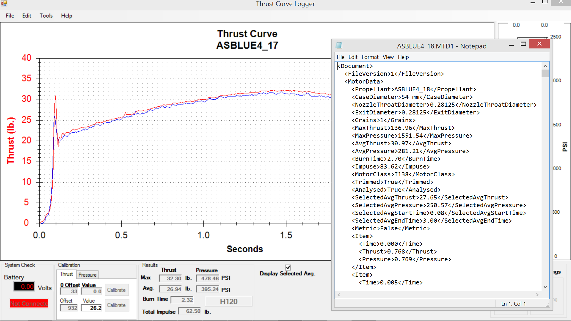Click Notepad's vertical scrollbar thumb
This screenshot has width=571, height=321.
545,73
